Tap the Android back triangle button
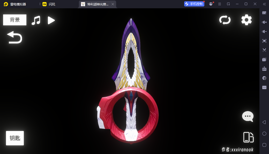 264,122
